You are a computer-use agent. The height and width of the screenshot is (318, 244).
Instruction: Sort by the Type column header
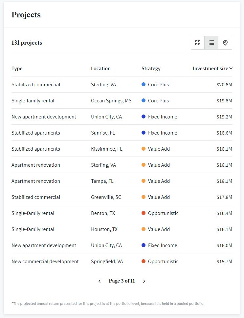click(17, 68)
